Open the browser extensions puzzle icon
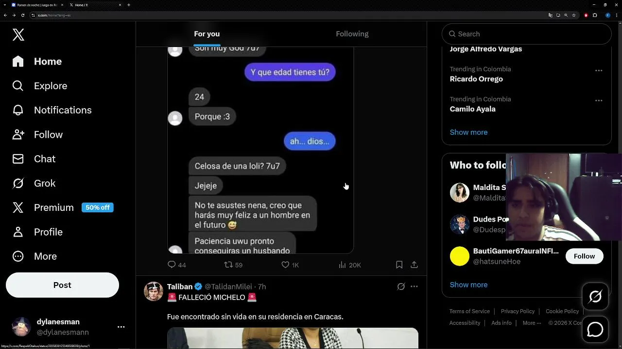The image size is (622, 349). [595, 15]
